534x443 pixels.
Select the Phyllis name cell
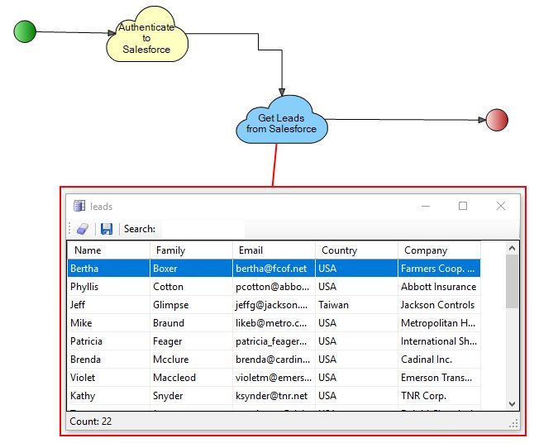tap(108, 287)
